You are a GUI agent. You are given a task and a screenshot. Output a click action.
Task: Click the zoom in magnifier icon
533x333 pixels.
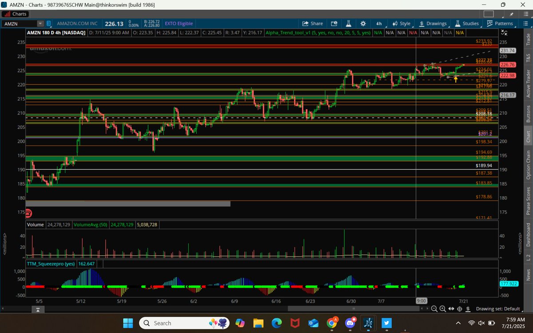442,309
